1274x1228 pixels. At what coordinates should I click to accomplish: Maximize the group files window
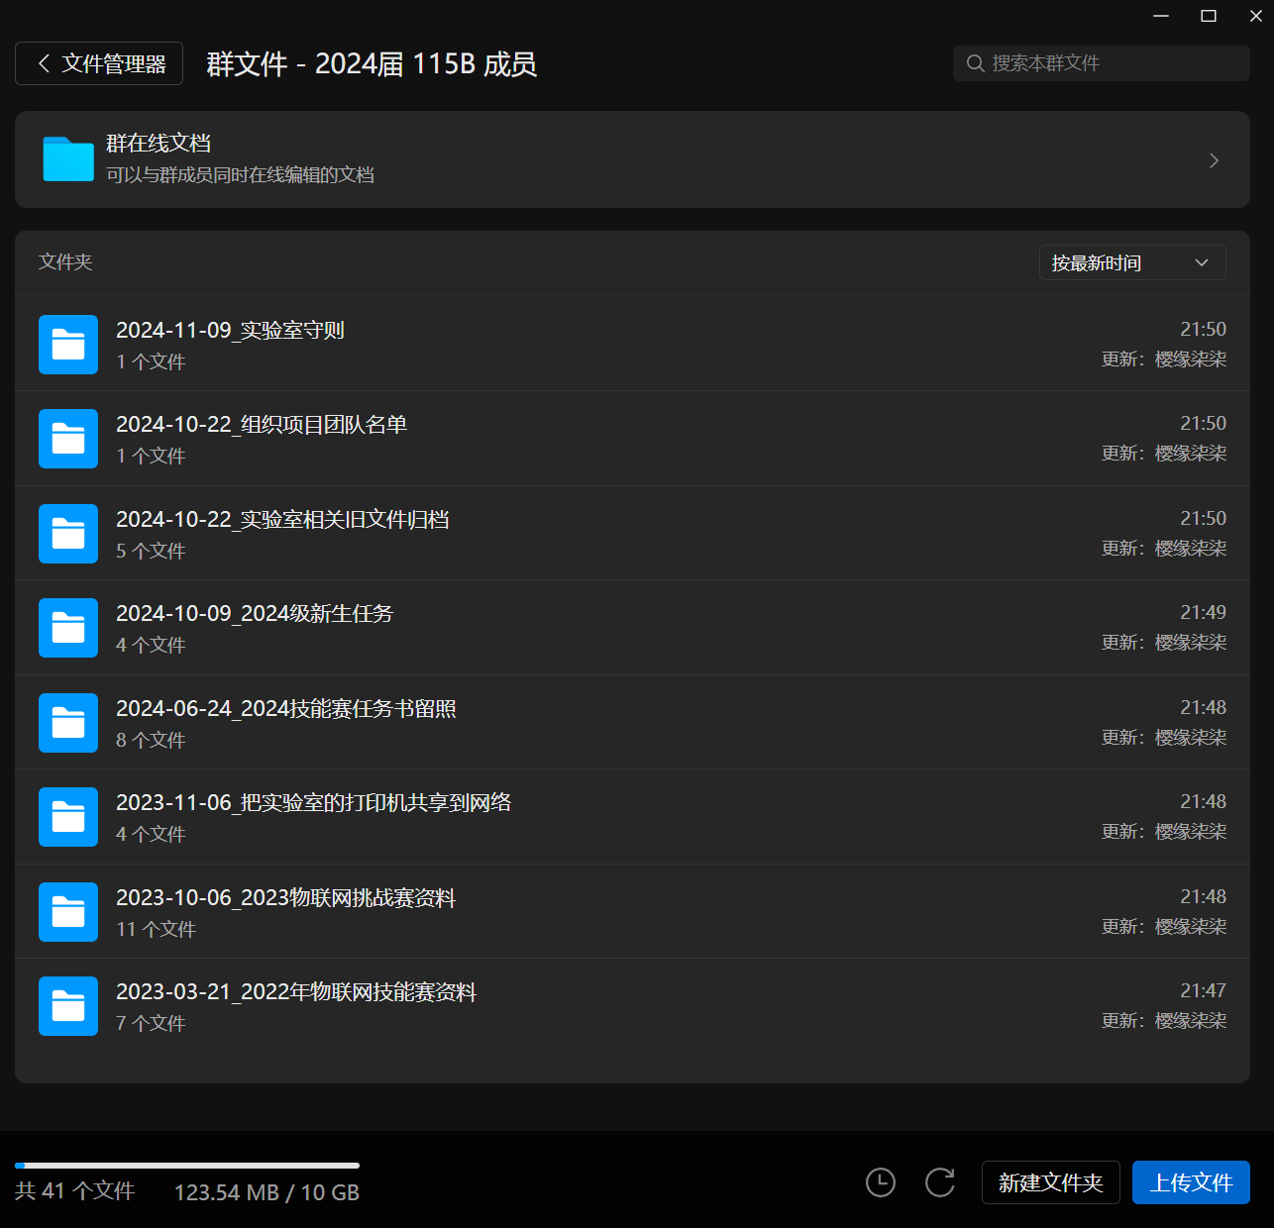coord(1209,16)
